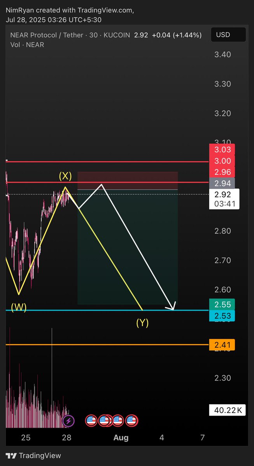Select the green profit zone of the short position
This screenshot has width=254, height=466.
(x=128, y=247)
